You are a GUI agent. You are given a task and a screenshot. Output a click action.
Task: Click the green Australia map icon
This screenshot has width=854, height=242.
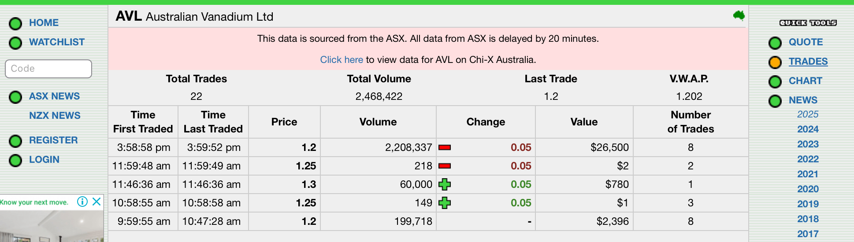(x=739, y=16)
